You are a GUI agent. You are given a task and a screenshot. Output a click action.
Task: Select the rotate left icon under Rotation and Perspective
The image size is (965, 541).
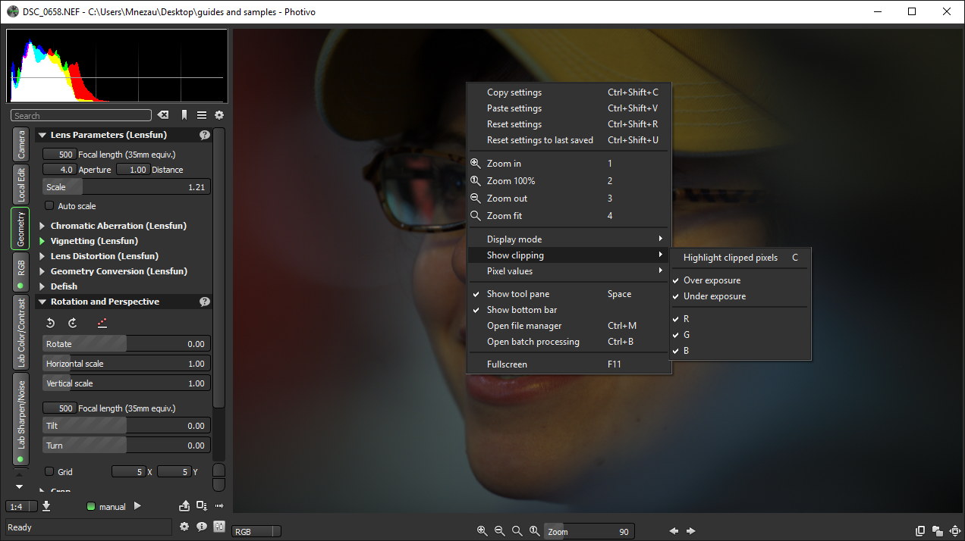pos(49,322)
